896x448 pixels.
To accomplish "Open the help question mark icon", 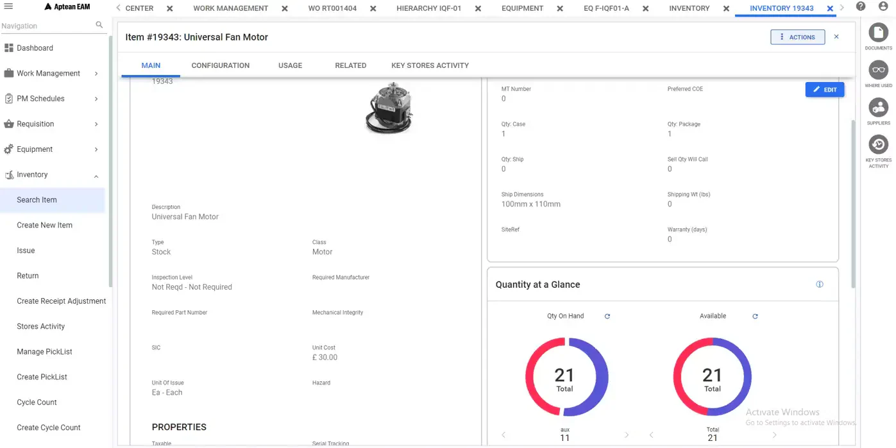I will tap(861, 6).
